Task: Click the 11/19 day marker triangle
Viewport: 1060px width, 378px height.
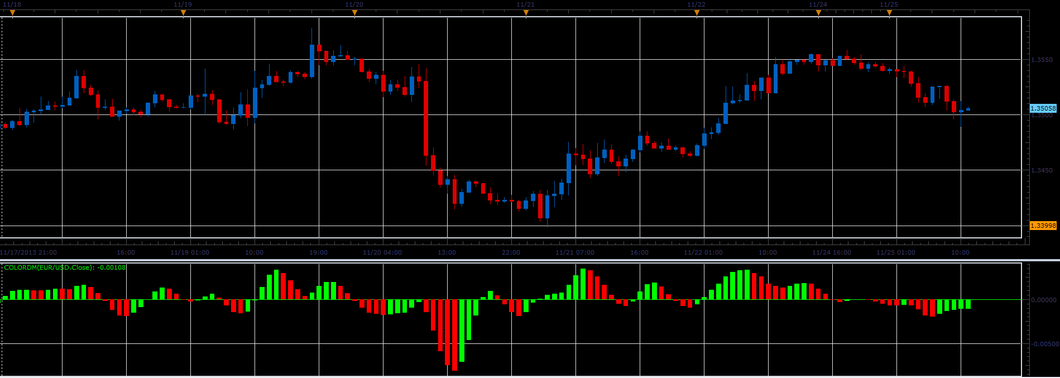Action: click(183, 13)
